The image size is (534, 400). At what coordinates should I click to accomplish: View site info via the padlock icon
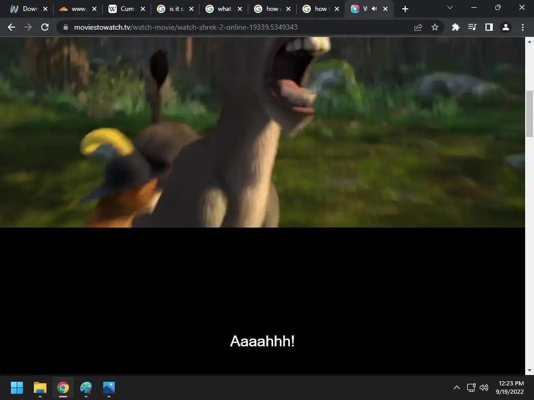click(66, 27)
